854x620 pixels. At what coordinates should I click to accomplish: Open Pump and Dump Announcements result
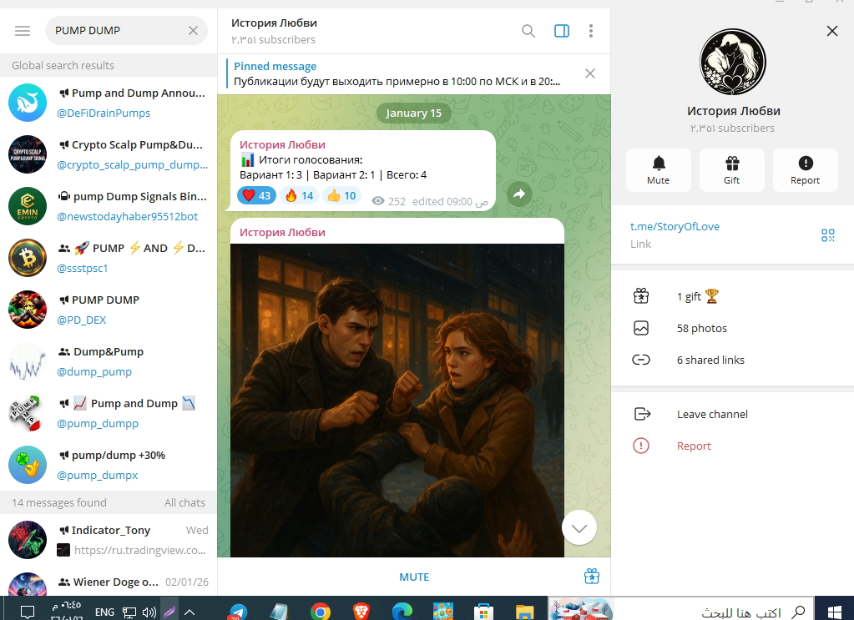pos(109,103)
